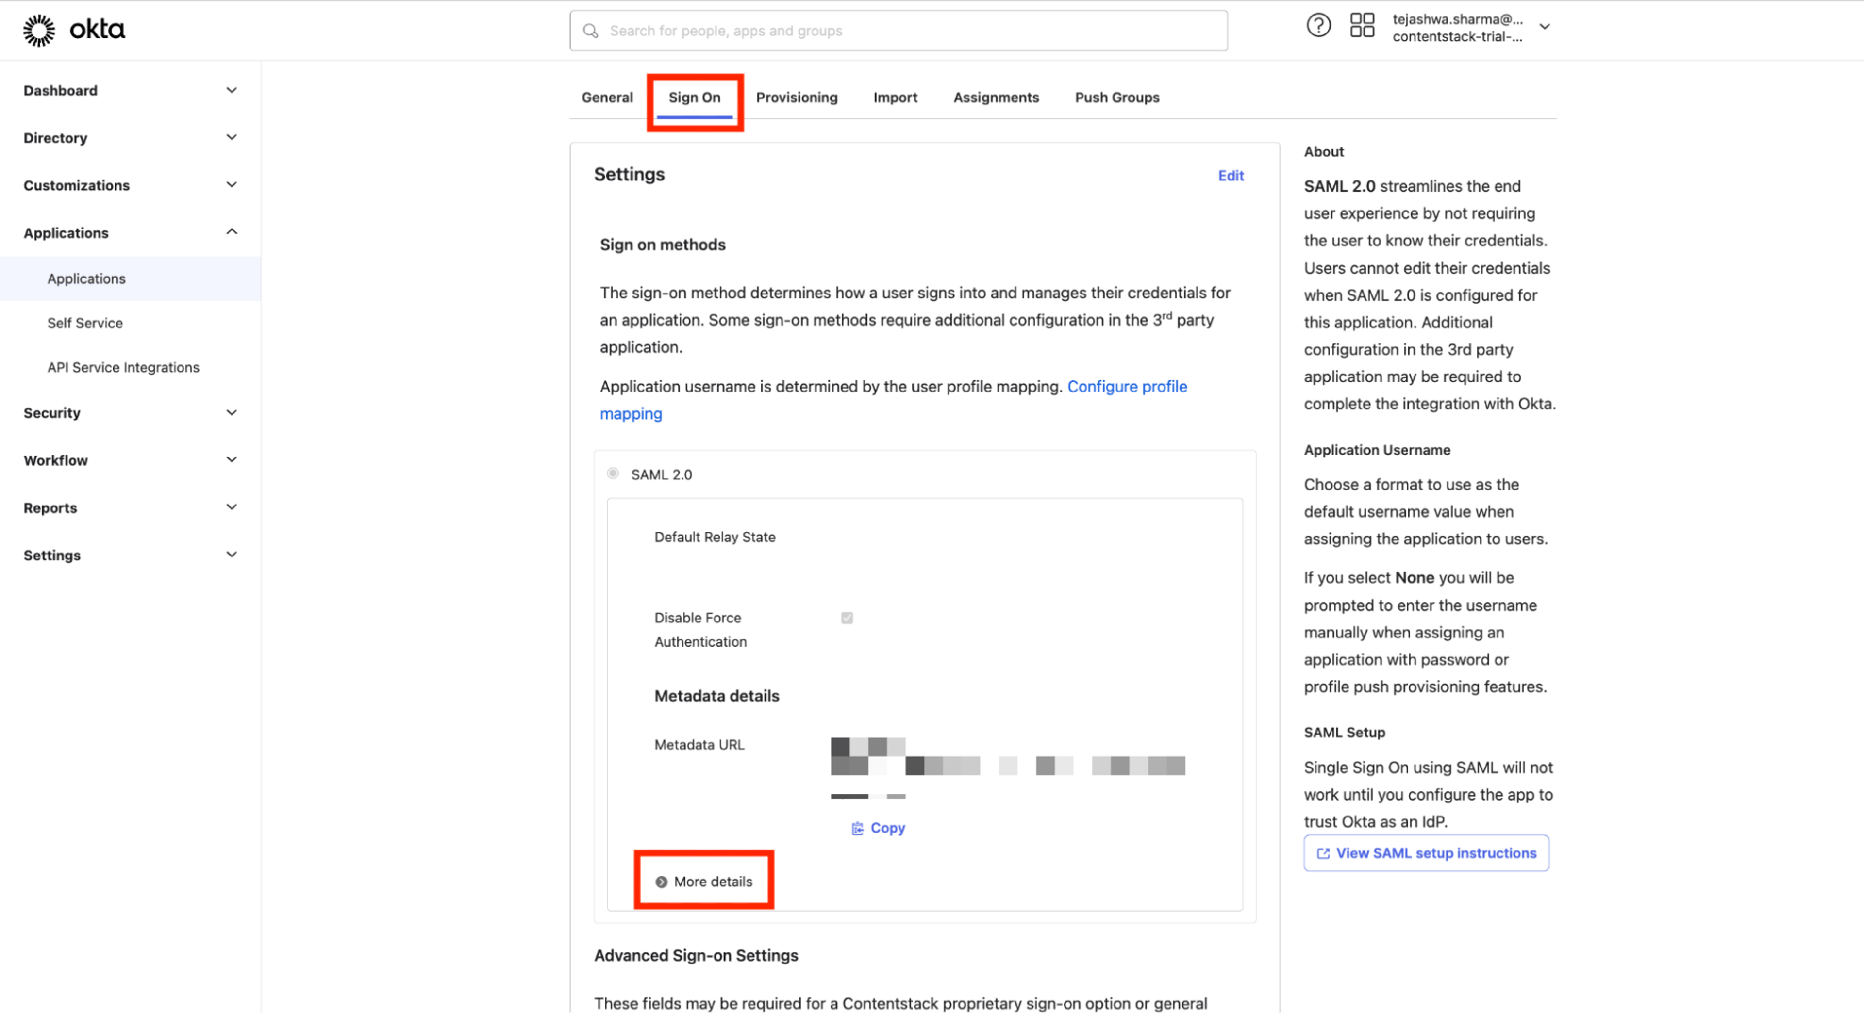Screen dimensions: 1864x1013
Task: Open the help question mark icon
Action: tap(1318, 26)
